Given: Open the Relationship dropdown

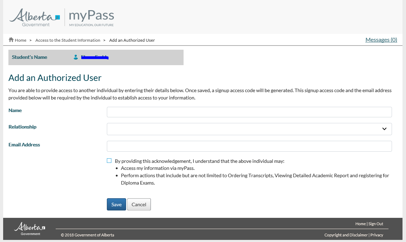Looking at the screenshot, I should 249,129.
